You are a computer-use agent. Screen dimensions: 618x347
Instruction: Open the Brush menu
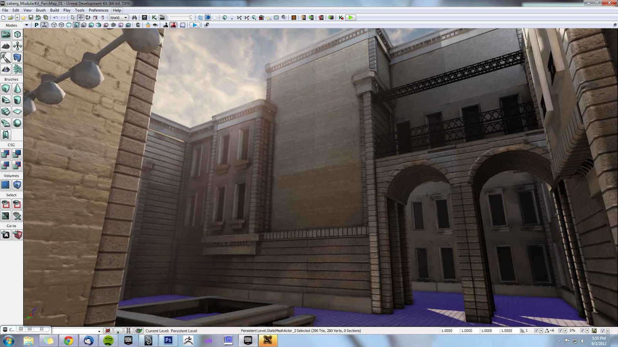(x=41, y=10)
